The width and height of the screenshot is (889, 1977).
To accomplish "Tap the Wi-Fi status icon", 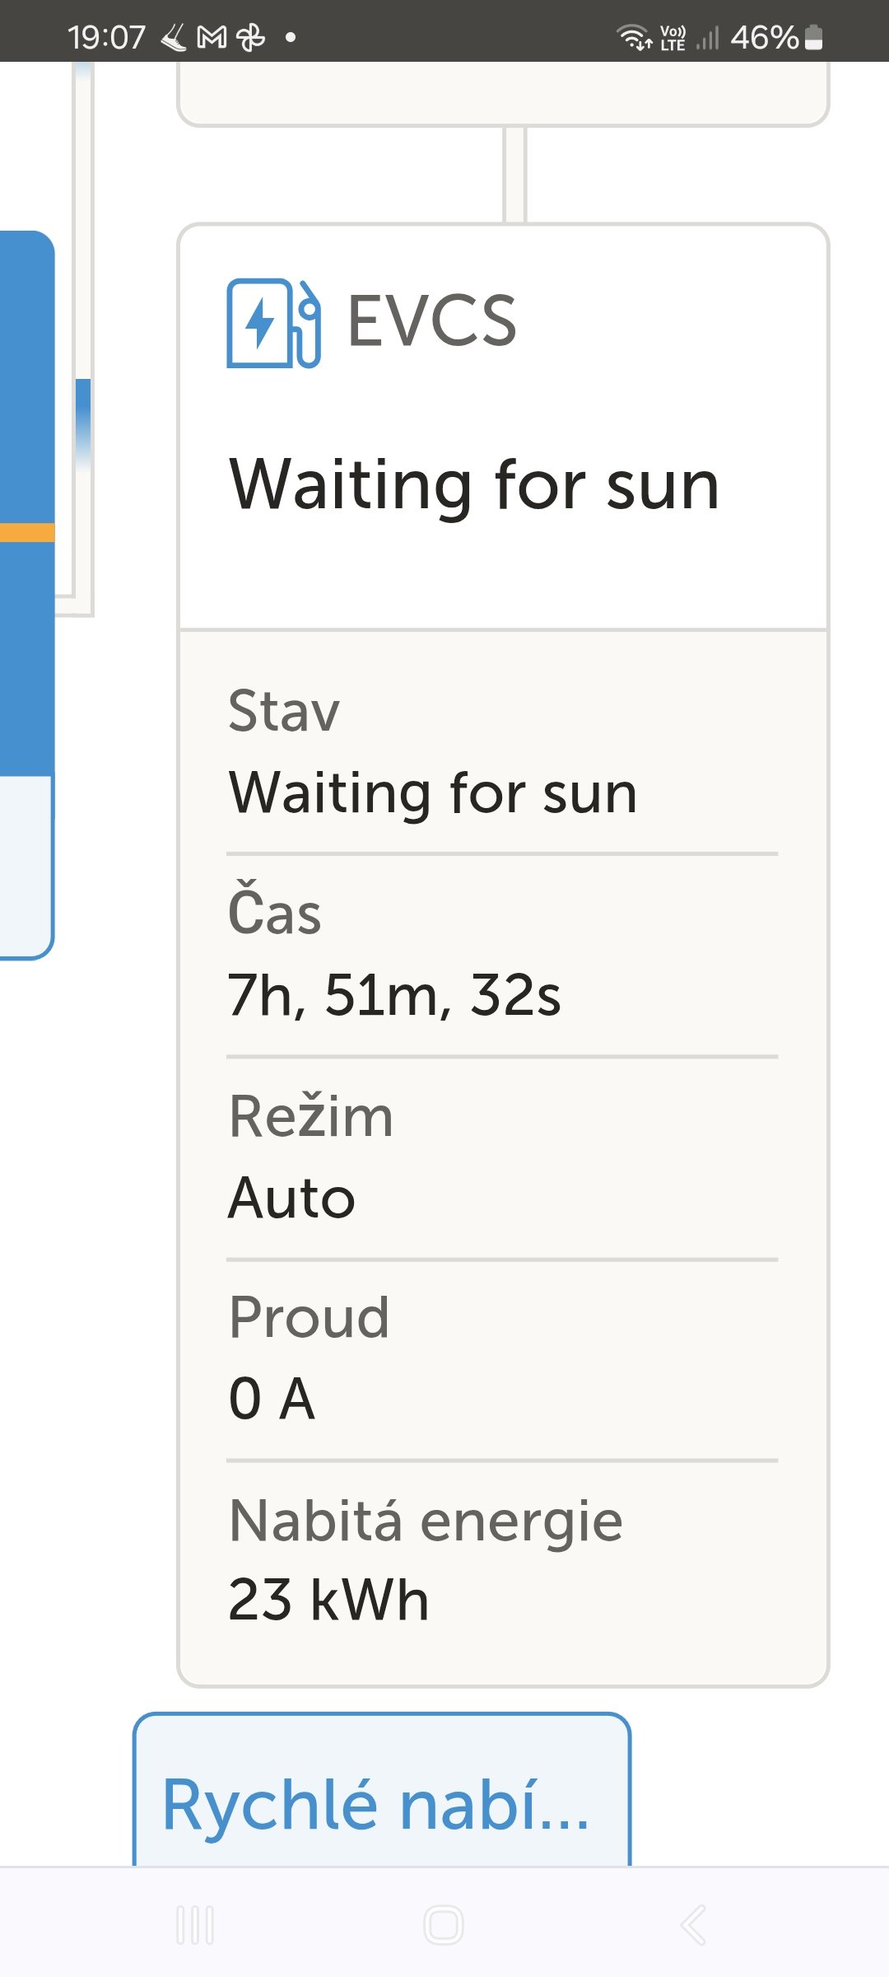I will (x=634, y=37).
